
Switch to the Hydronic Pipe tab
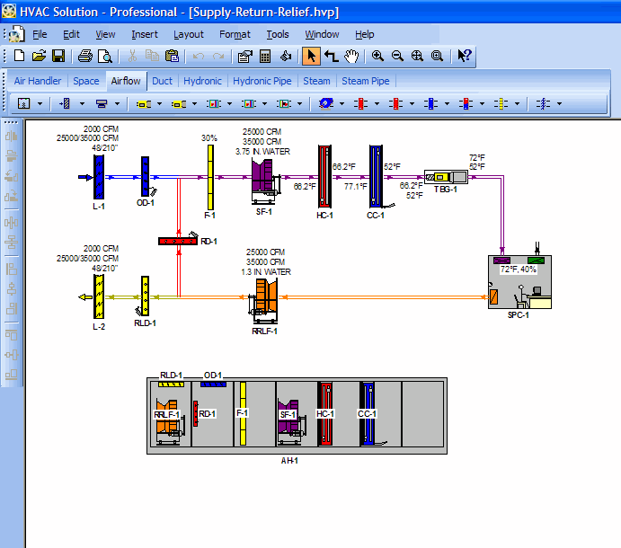pos(262,81)
